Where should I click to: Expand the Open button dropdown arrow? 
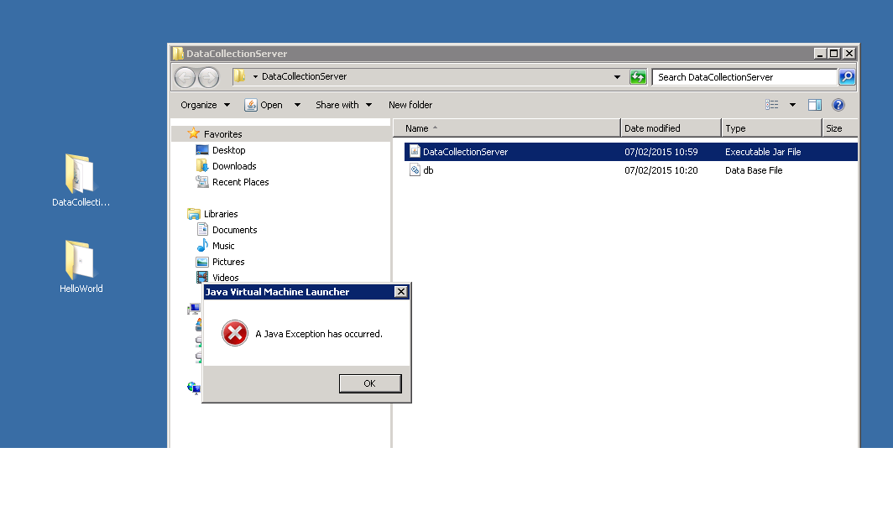pos(297,105)
